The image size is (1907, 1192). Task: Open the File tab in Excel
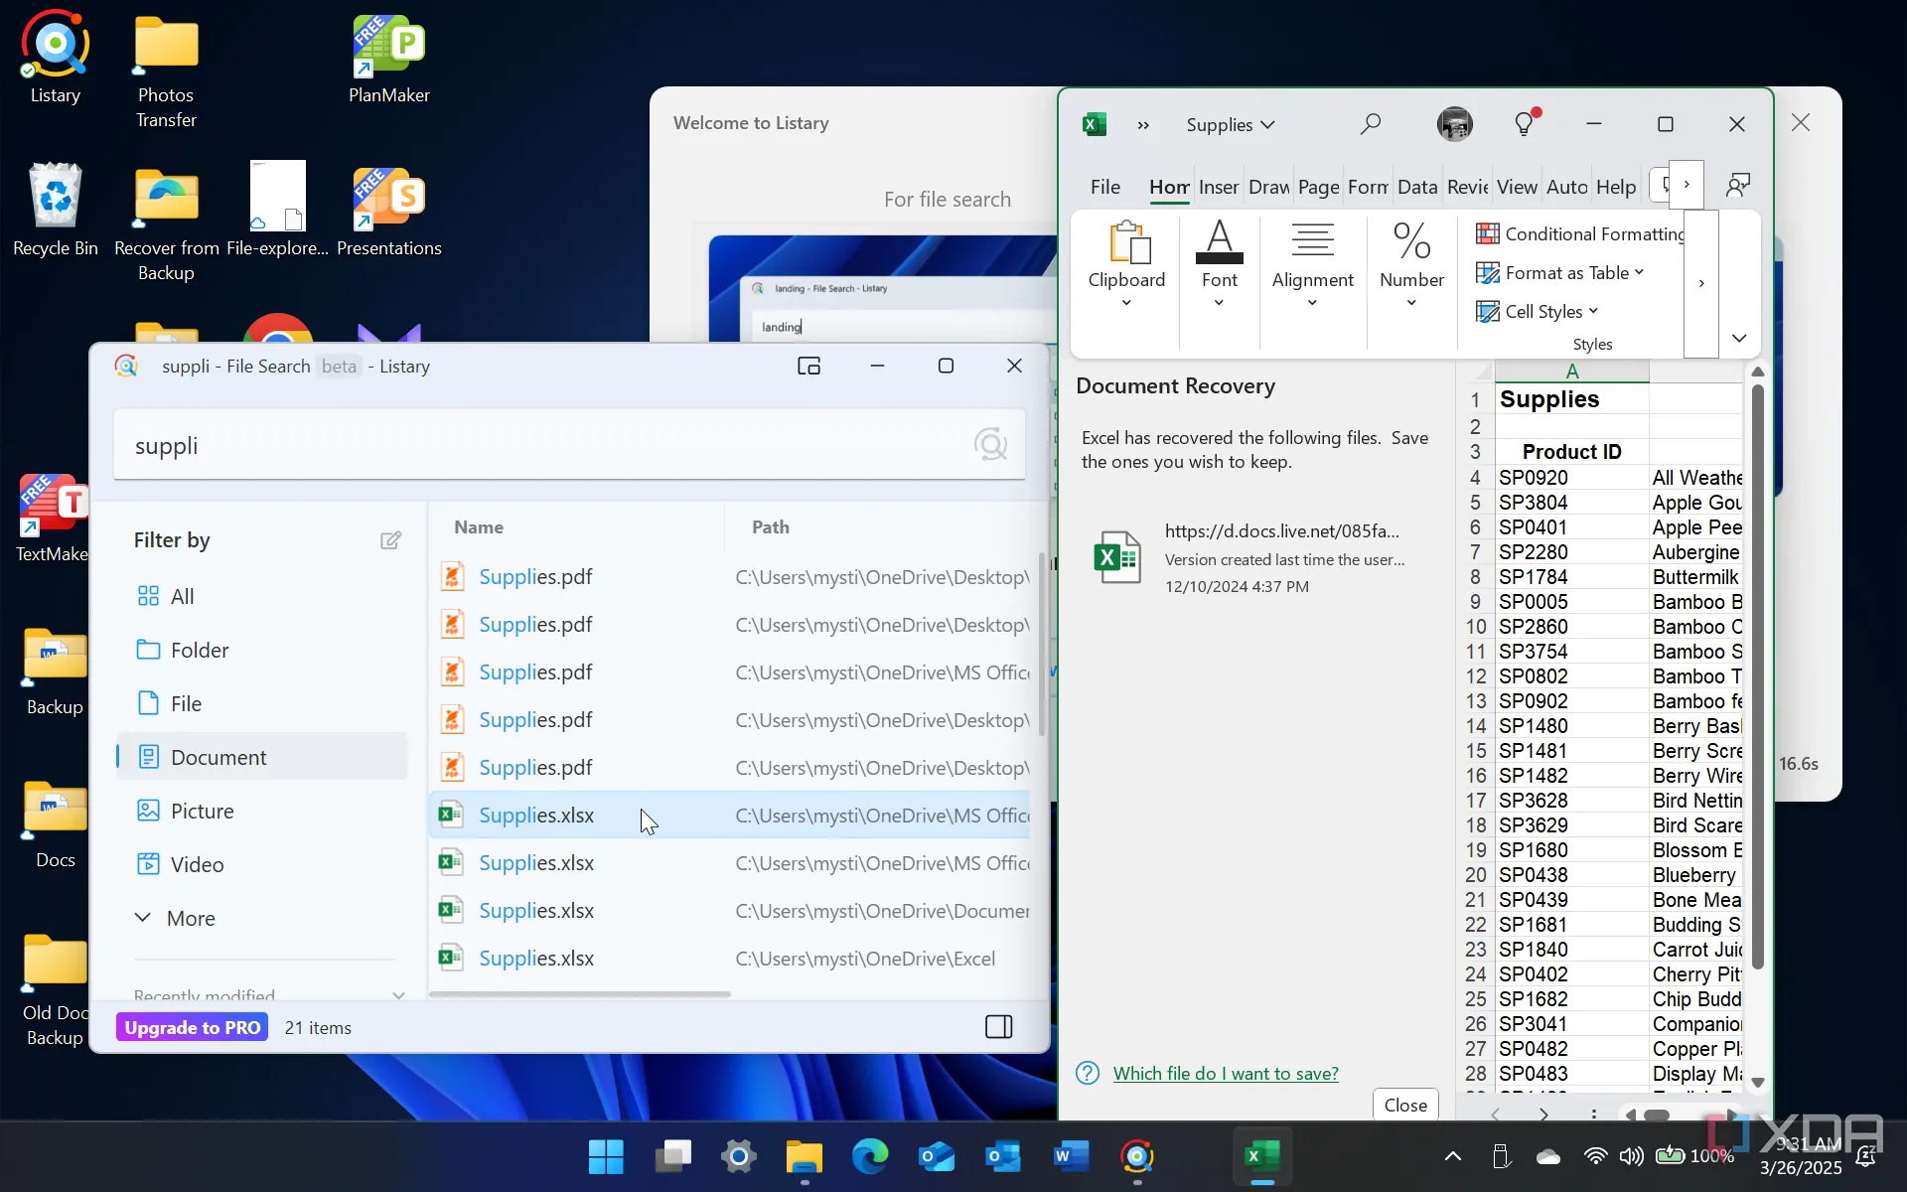(x=1104, y=187)
